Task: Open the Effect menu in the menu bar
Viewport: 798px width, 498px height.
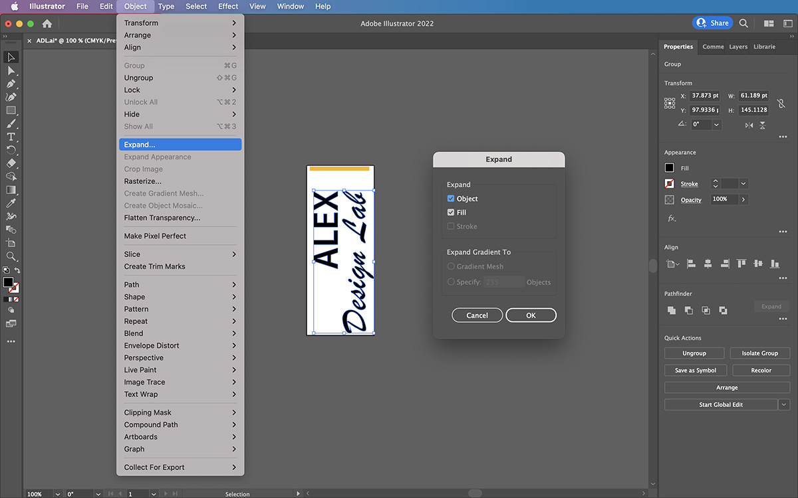Action: pyautogui.click(x=227, y=6)
